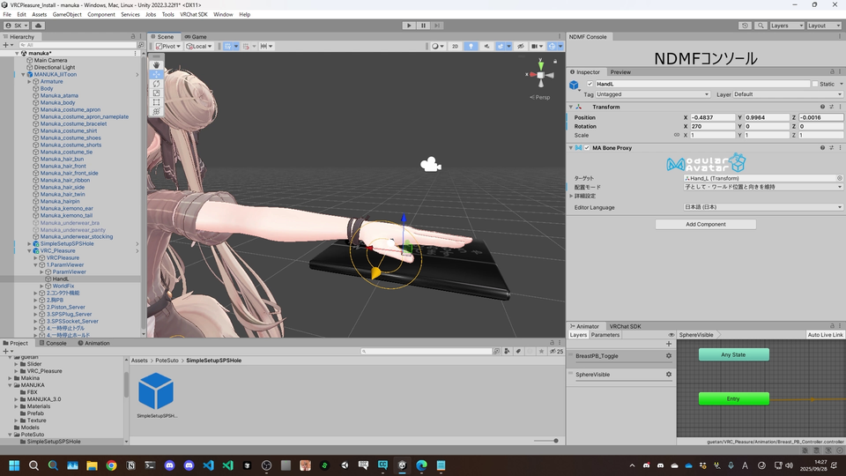Click the Any State node in Animator
846x476 pixels.
[733, 354]
